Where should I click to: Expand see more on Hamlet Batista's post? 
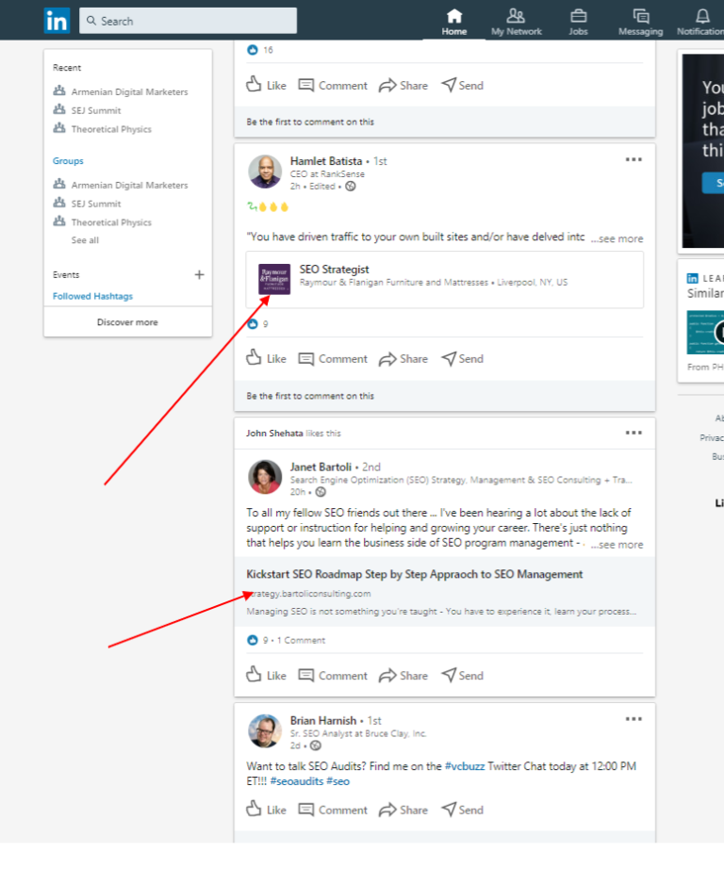click(617, 238)
